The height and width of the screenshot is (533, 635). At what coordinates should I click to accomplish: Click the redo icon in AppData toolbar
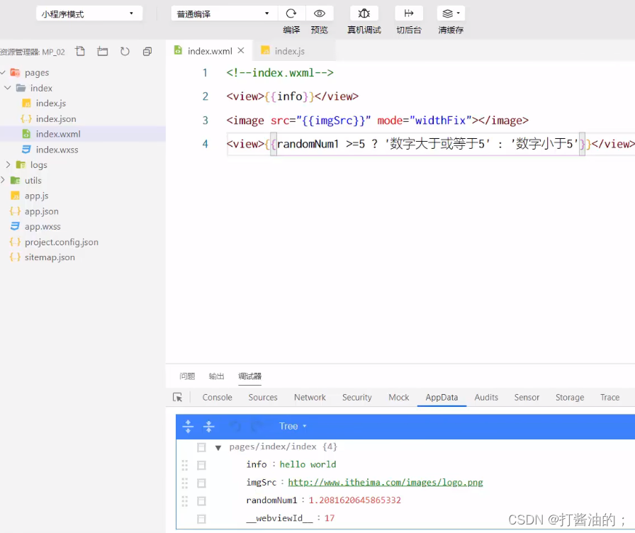pyautogui.click(x=257, y=427)
